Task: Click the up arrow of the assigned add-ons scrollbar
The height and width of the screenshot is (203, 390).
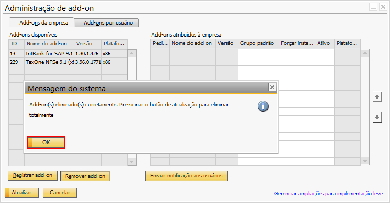Action: pyautogui.click(x=365, y=53)
